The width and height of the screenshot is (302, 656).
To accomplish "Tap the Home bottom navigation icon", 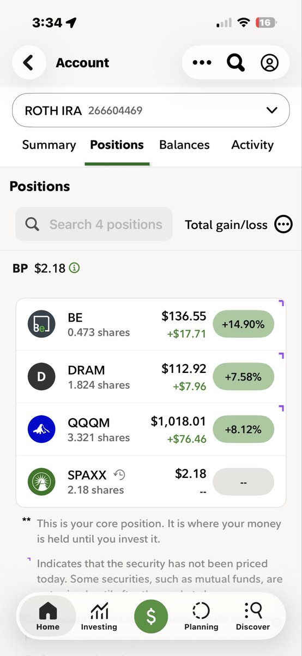I will click(48, 616).
